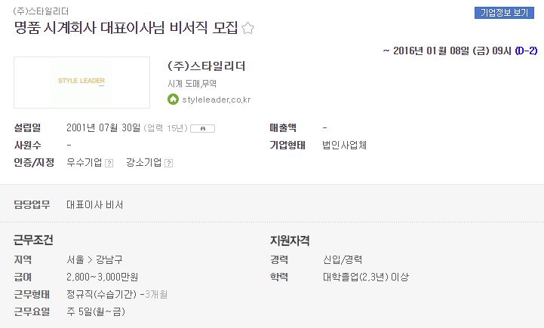Click the favorite star next to job title
This screenshot has width=544, height=328.
click(247, 28)
